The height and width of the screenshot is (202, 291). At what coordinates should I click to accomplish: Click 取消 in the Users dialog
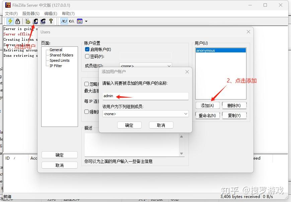[59, 165]
